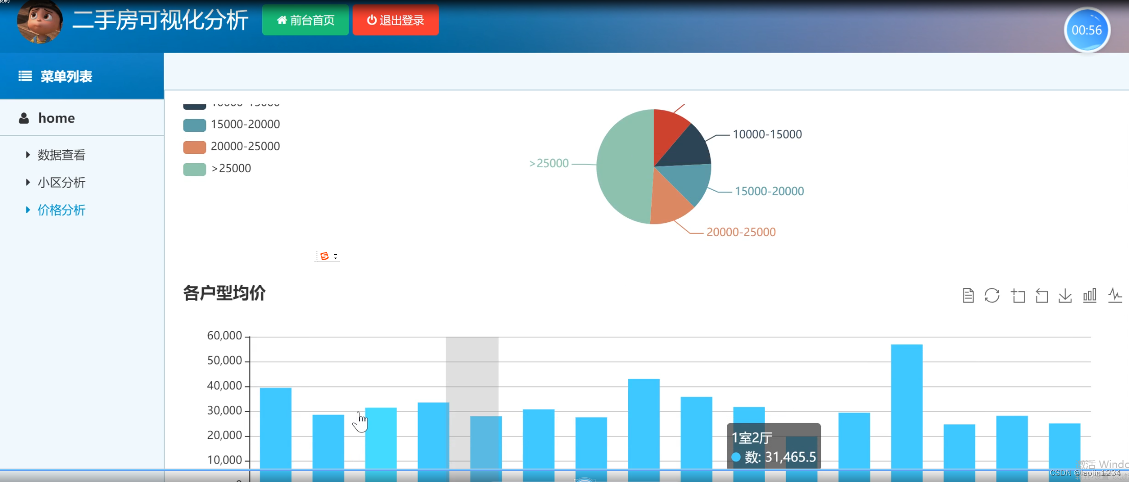Image resolution: width=1129 pixels, height=482 pixels.
Task: Expand the 数据查看 menu arrow
Action: click(x=28, y=154)
